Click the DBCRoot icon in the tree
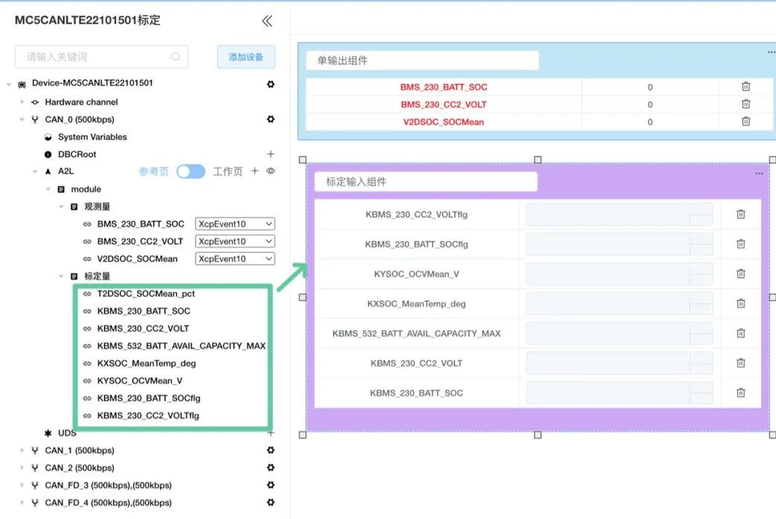 point(48,154)
